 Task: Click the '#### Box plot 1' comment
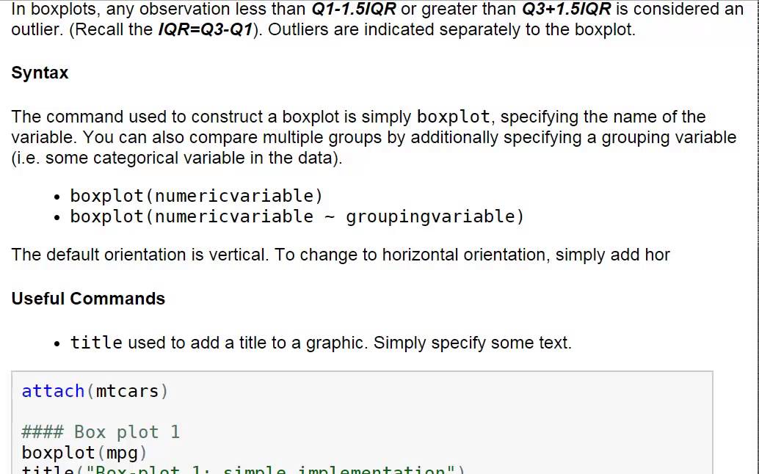point(101,432)
